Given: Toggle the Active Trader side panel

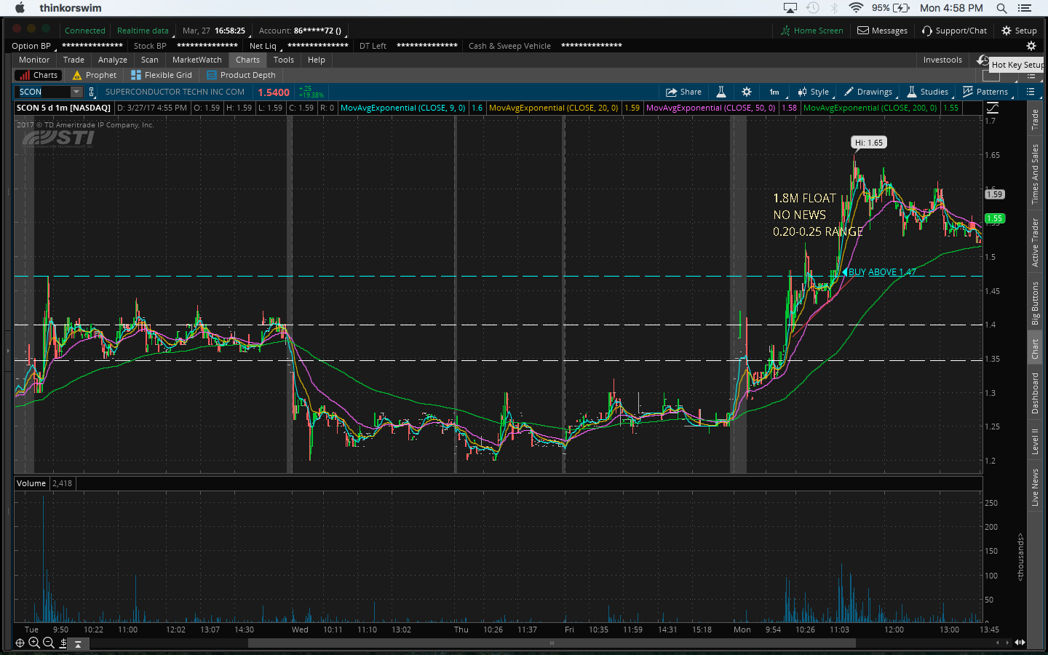Looking at the screenshot, I should (1035, 242).
